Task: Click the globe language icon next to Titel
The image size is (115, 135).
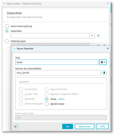Action: (x=103, y=62)
